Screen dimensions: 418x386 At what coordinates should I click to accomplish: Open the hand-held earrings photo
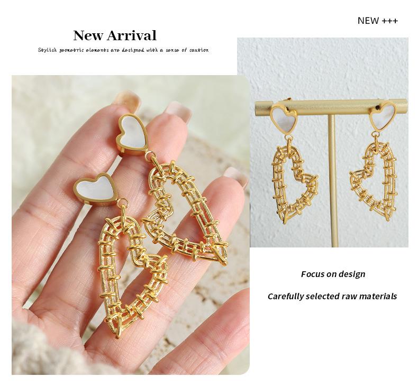(131, 225)
